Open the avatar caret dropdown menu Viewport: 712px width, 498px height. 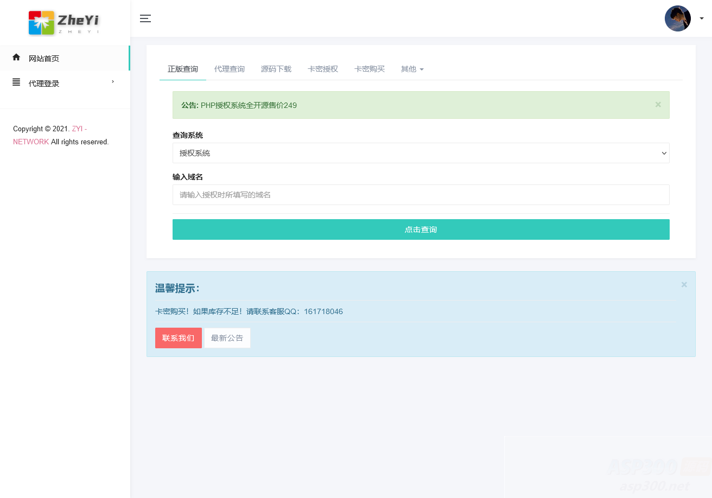pos(702,18)
